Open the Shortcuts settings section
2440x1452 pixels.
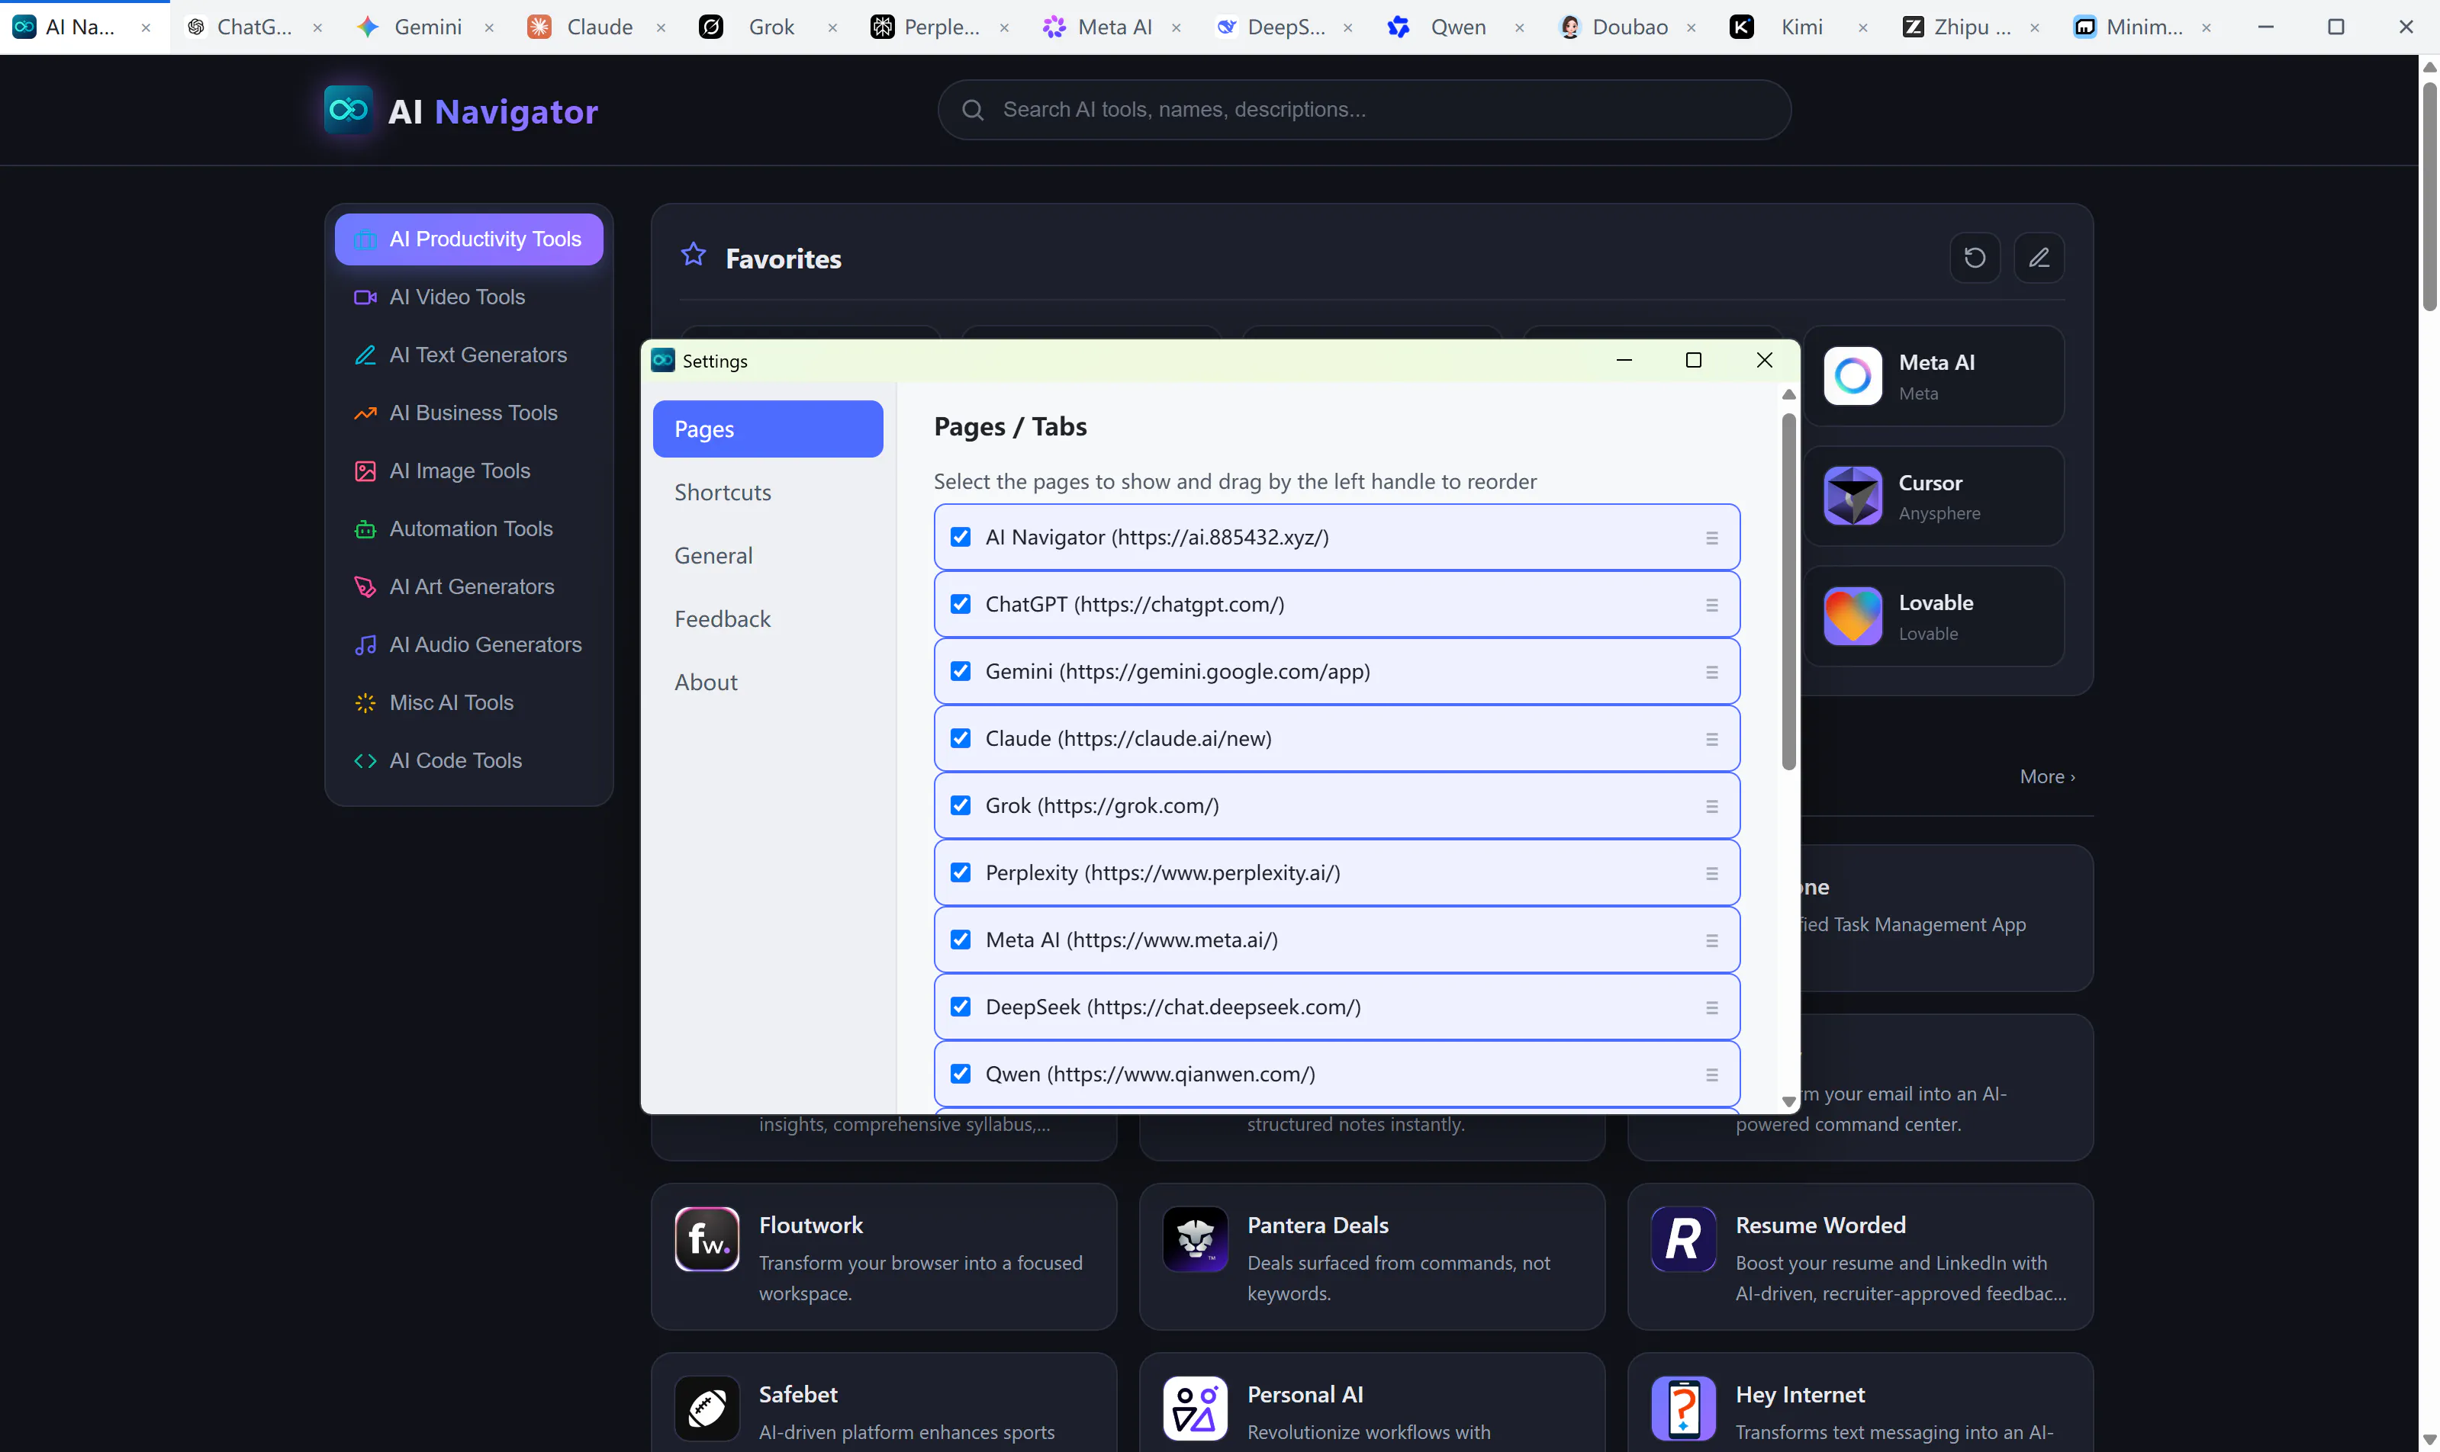point(768,492)
